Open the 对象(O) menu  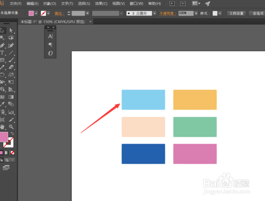point(50,4)
